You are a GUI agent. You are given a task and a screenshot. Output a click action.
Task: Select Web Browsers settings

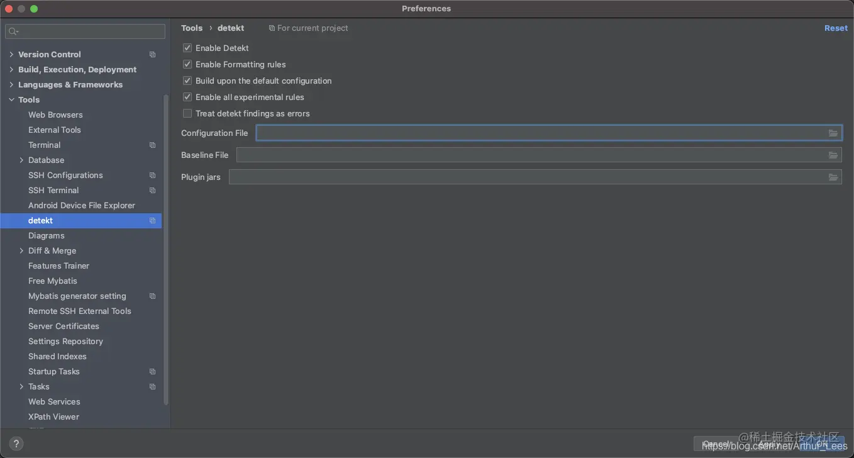[x=55, y=114]
